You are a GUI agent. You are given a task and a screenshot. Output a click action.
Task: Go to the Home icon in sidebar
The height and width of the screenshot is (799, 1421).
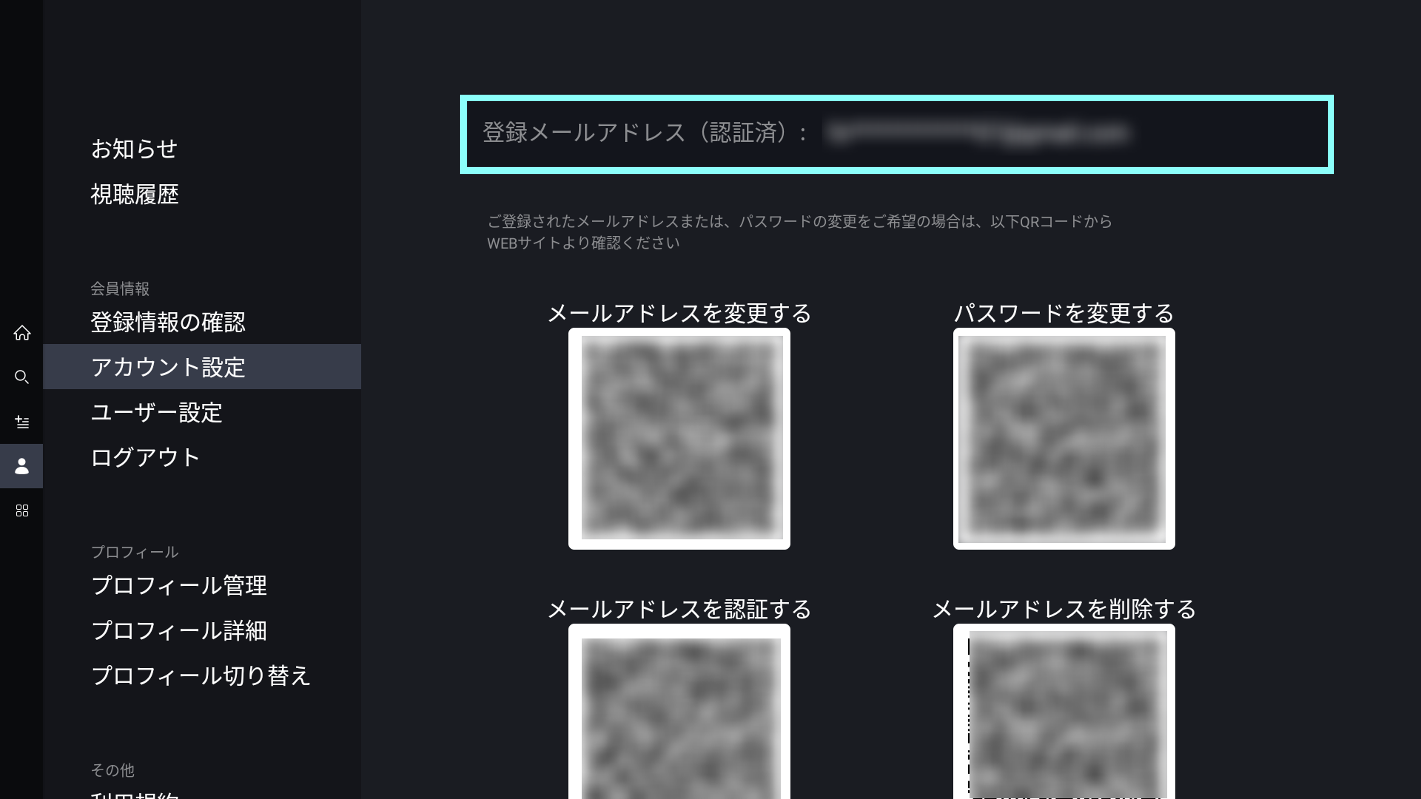[x=22, y=333]
